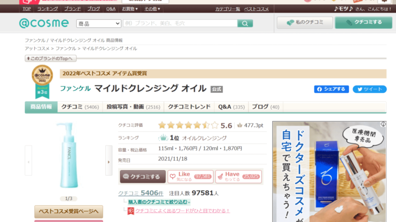This screenshot has height=222, width=396.
Task: Click the dark クチコミする button
Action: click(143, 177)
